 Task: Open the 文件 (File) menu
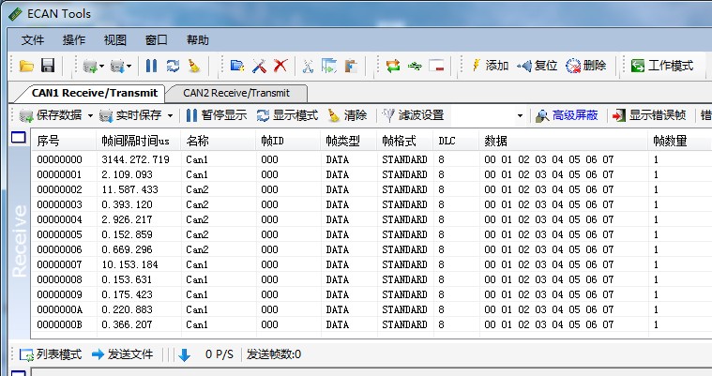[33, 40]
